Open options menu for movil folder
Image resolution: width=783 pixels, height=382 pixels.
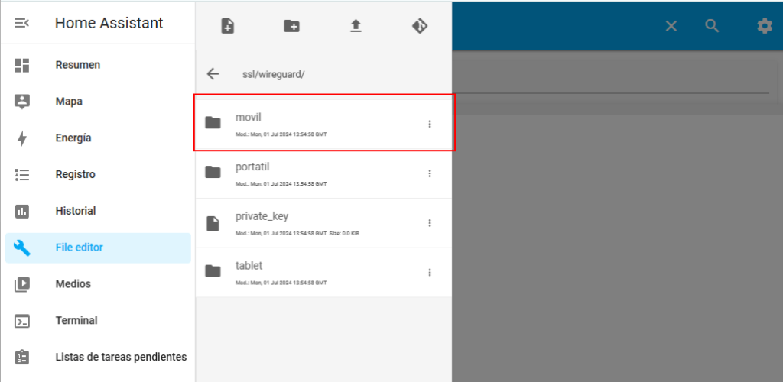tap(430, 124)
